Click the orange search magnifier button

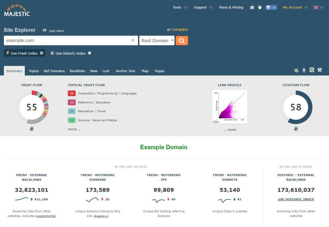point(182,41)
